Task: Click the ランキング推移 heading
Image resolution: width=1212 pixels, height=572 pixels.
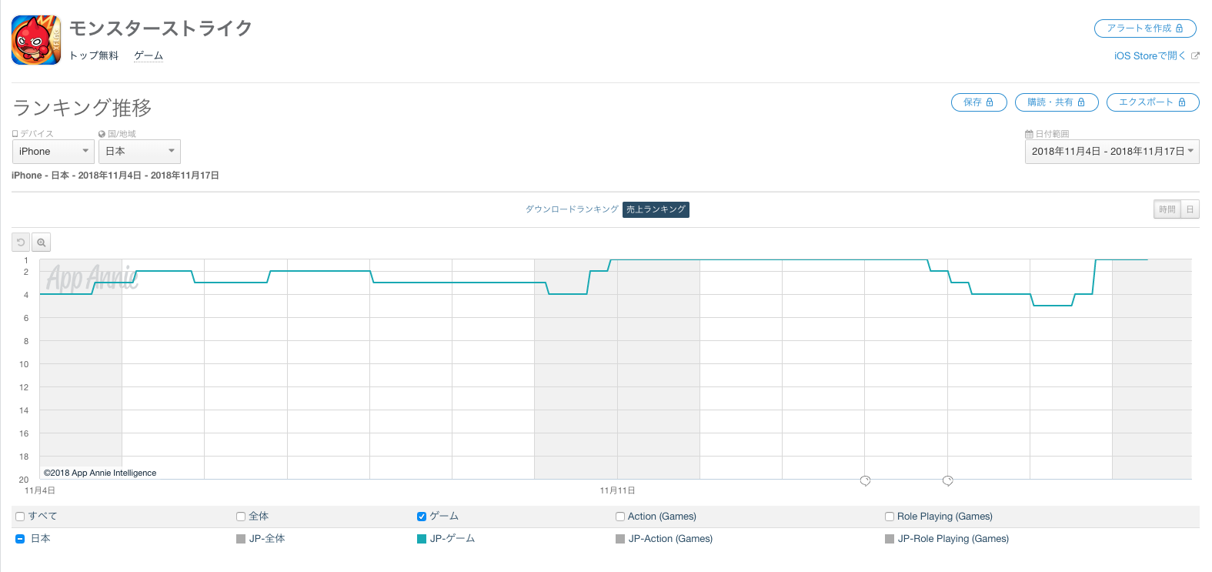Action: click(82, 108)
